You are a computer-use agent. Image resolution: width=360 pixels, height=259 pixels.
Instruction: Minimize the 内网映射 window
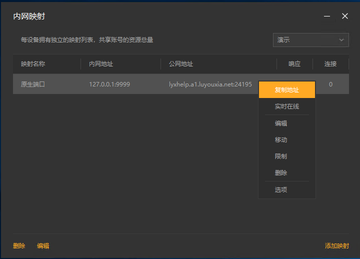(x=327, y=16)
